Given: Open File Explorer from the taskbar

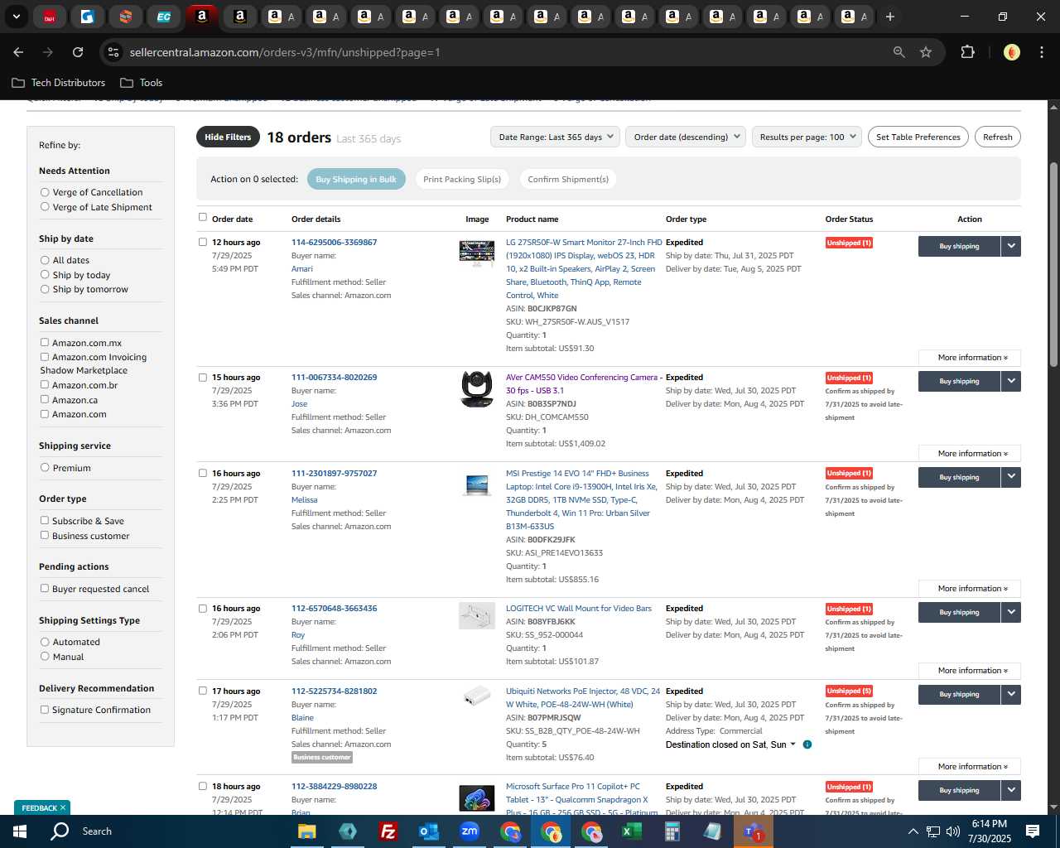Looking at the screenshot, I should (x=307, y=831).
